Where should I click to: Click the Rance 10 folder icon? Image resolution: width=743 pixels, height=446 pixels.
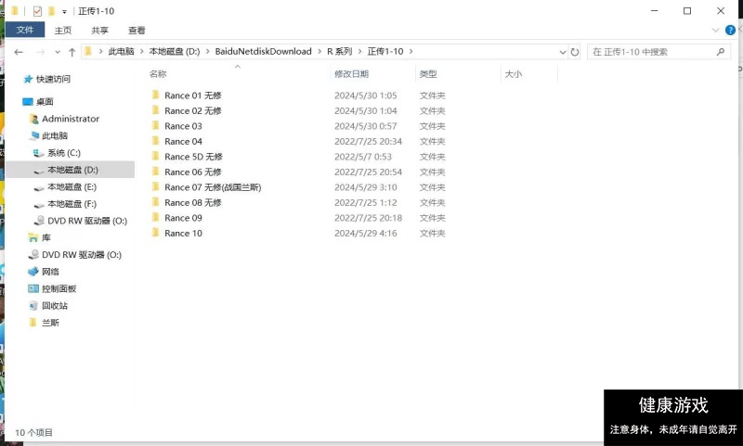[x=155, y=233]
